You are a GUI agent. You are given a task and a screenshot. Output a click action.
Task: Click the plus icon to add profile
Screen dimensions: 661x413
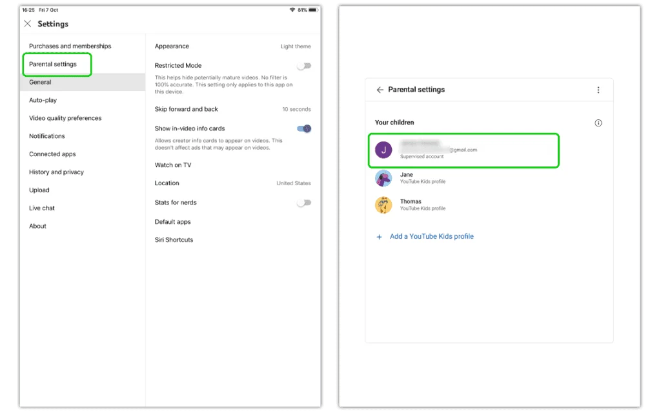[379, 237]
